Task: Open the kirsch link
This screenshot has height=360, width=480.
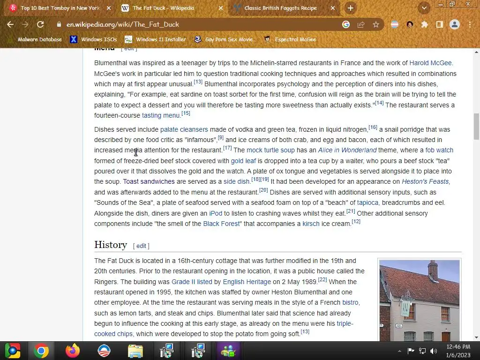Action: [311, 224]
